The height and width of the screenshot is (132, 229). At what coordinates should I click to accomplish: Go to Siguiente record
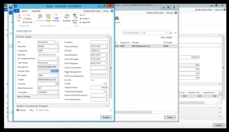(x=85, y=22)
